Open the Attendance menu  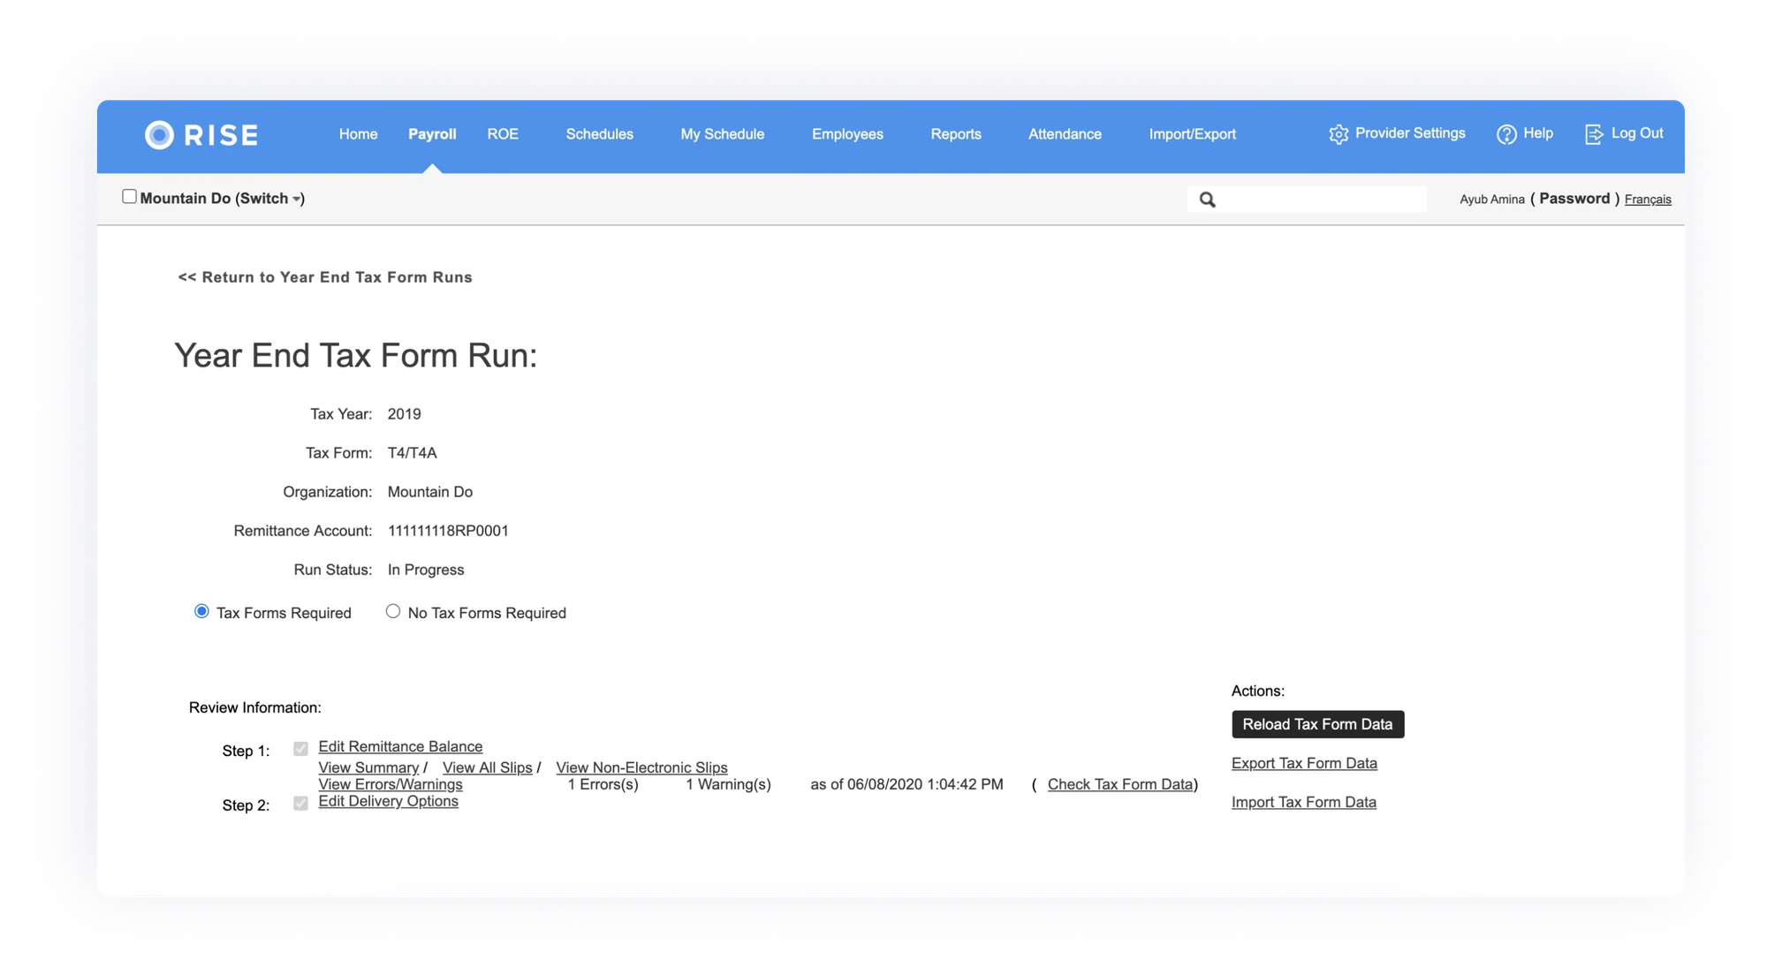(x=1065, y=134)
